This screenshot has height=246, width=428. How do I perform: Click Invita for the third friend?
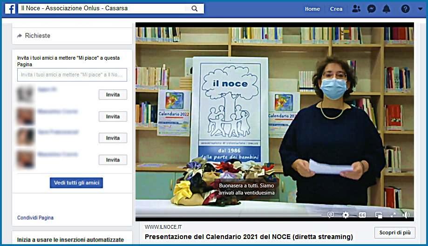point(113,138)
